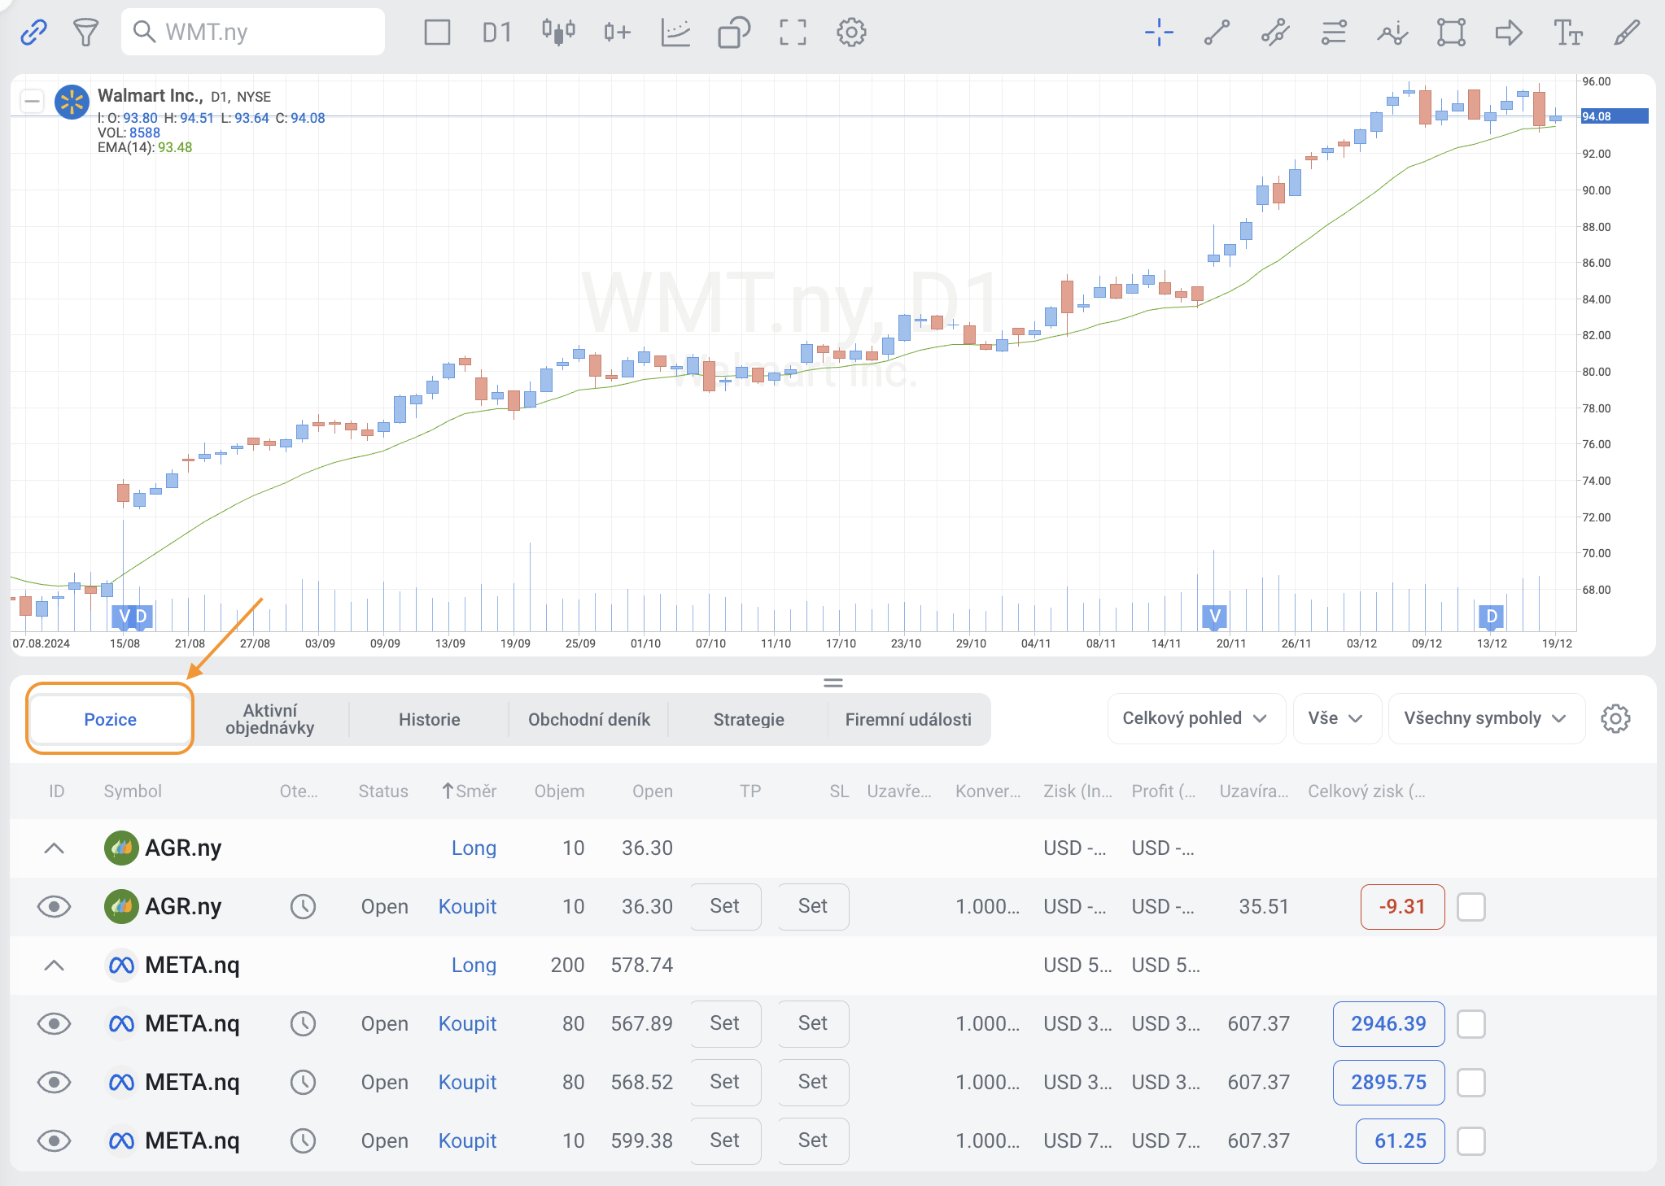Click the WMT.ny symbol search field
The height and width of the screenshot is (1186, 1665).
[252, 33]
